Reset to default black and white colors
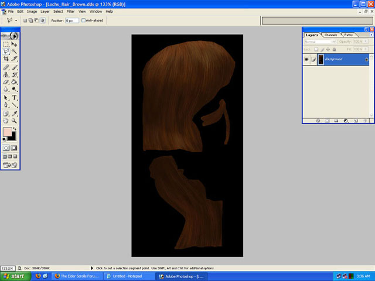 4,139
